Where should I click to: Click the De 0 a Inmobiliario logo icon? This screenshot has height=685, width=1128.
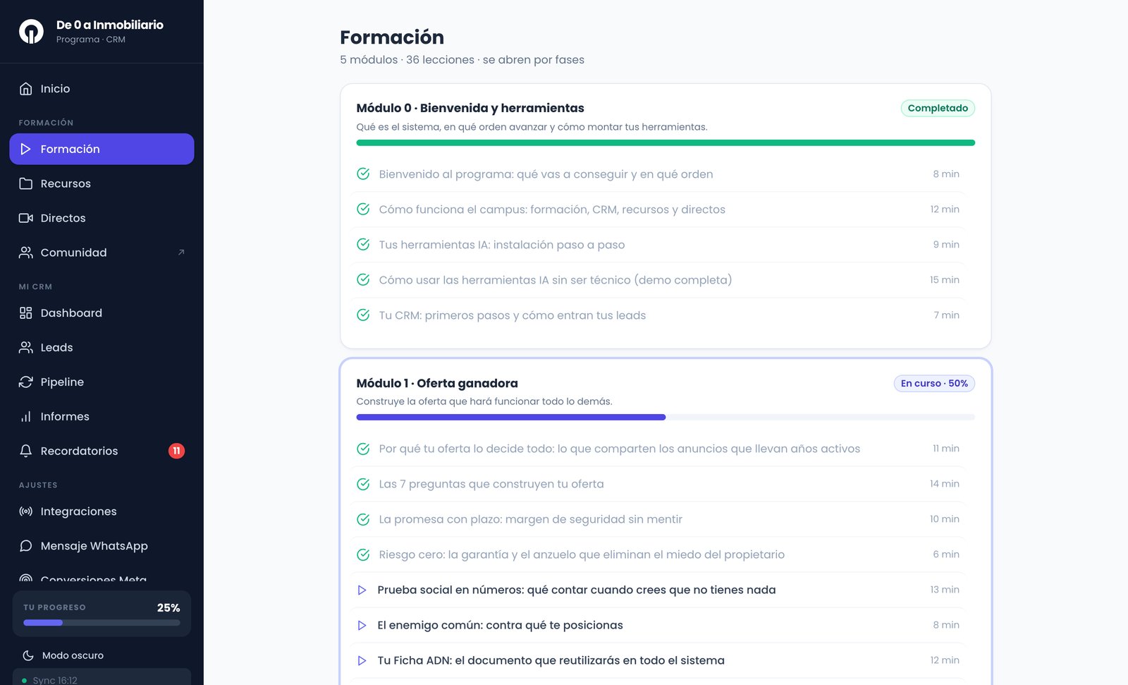click(x=31, y=31)
